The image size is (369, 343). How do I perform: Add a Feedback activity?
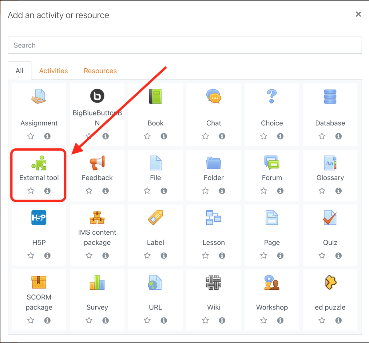[97, 163]
